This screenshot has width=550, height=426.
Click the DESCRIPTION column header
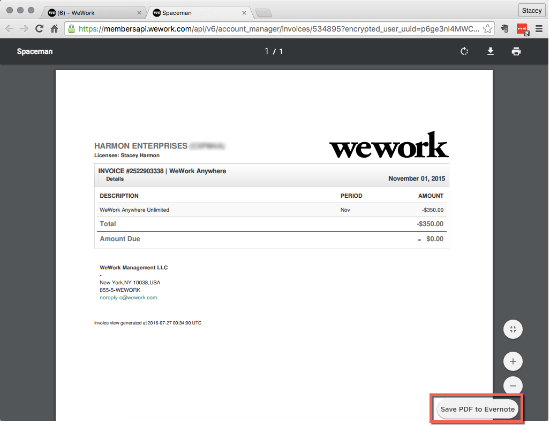[x=119, y=196]
